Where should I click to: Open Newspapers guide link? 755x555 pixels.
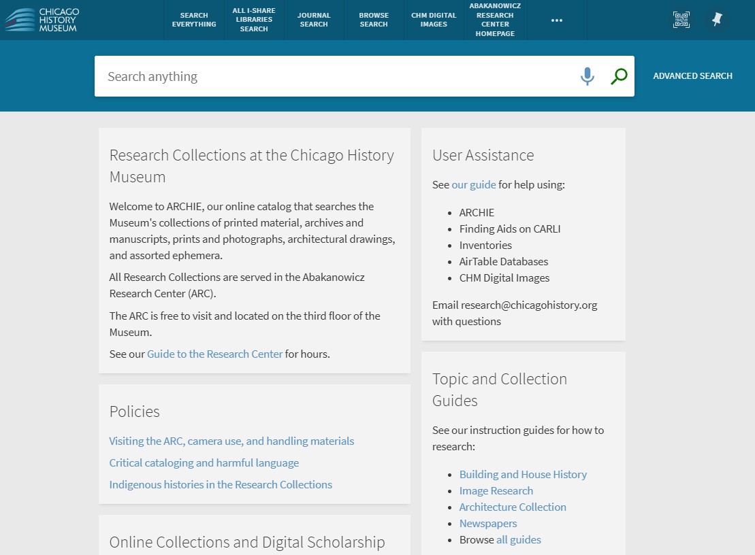487,523
